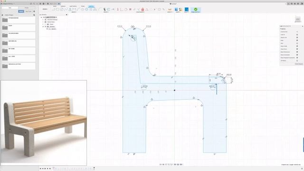Select the SKETCH tab
The height and width of the screenshot is (171, 304).
91,6
